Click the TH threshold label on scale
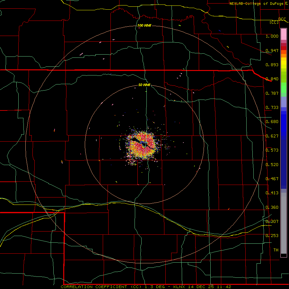This screenshot has width=289, height=289. 276,250
